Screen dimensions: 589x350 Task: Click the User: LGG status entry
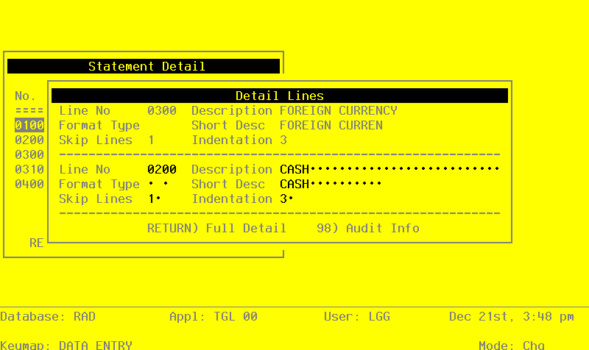pos(357,317)
